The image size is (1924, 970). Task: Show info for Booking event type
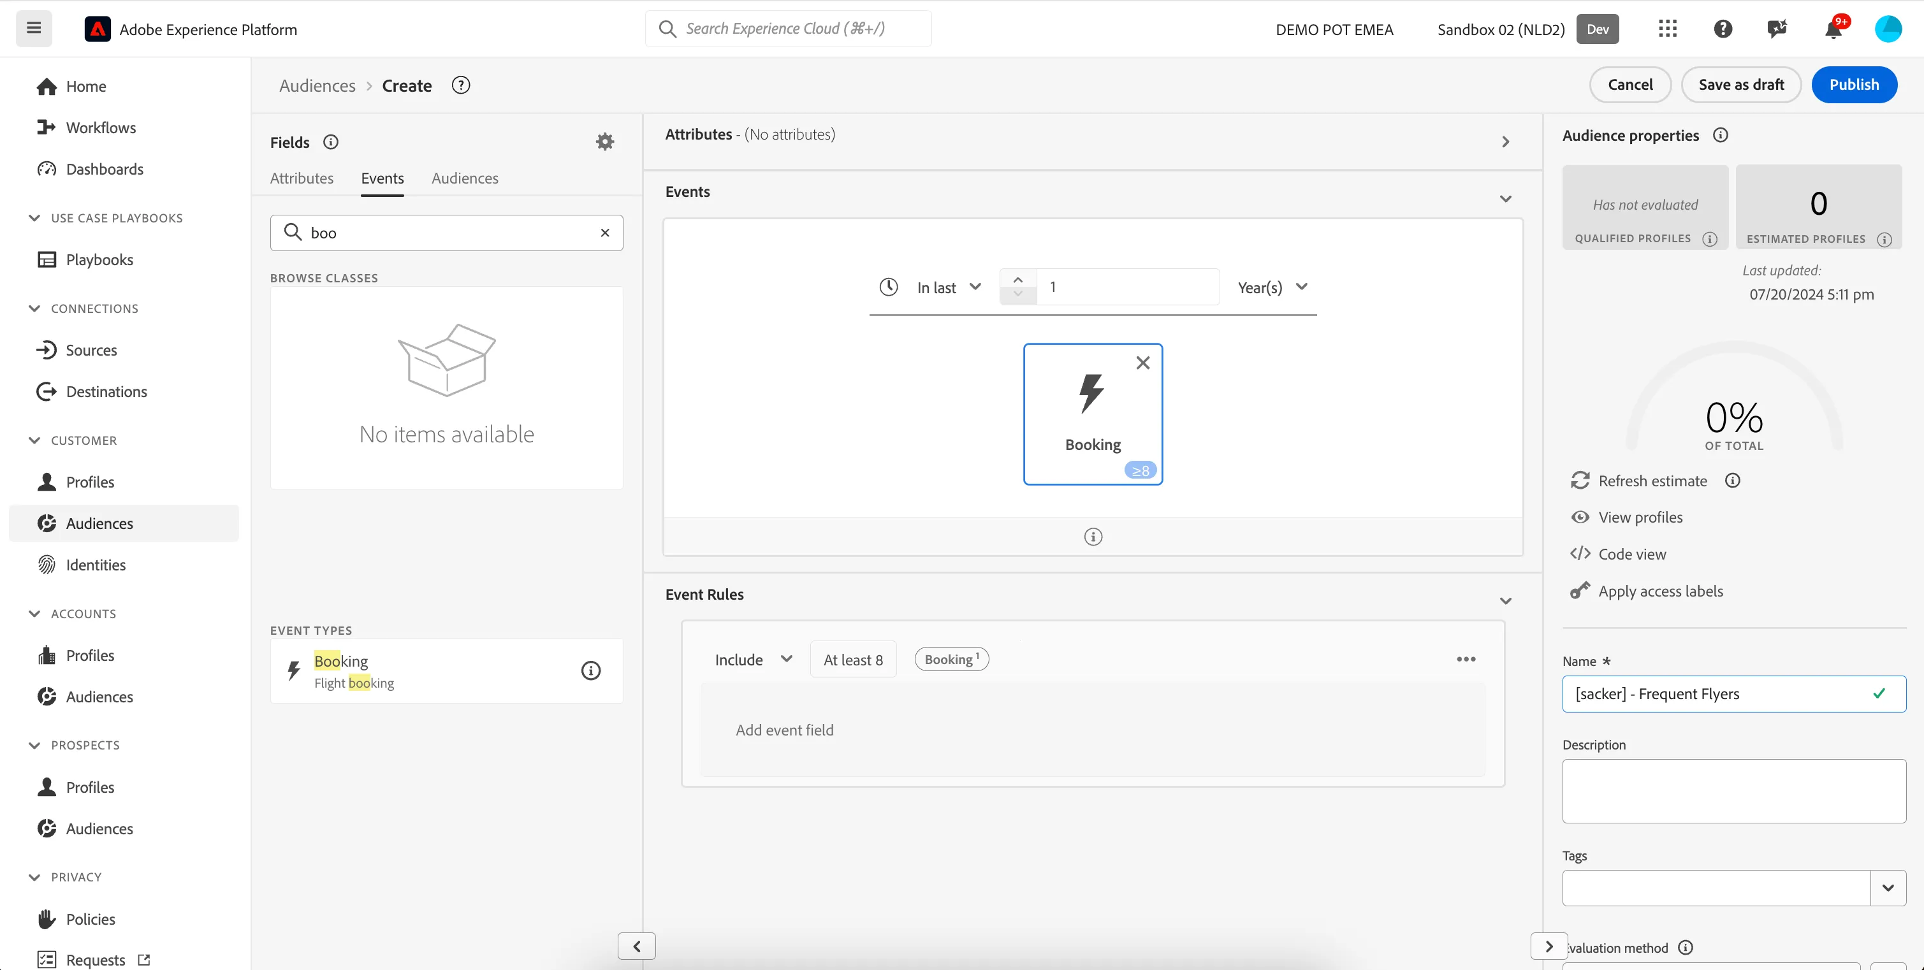[591, 670]
